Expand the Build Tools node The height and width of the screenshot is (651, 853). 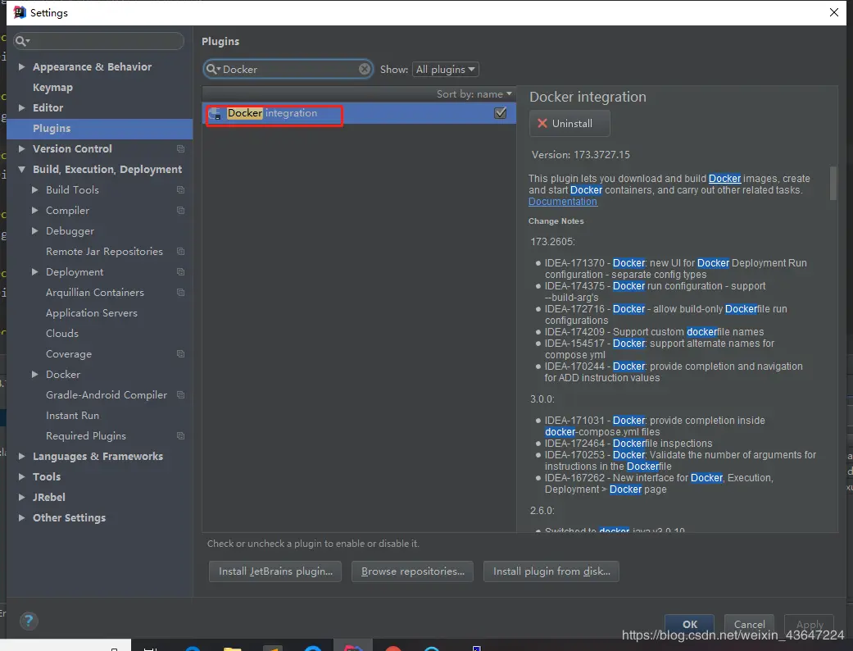click(x=34, y=190)
